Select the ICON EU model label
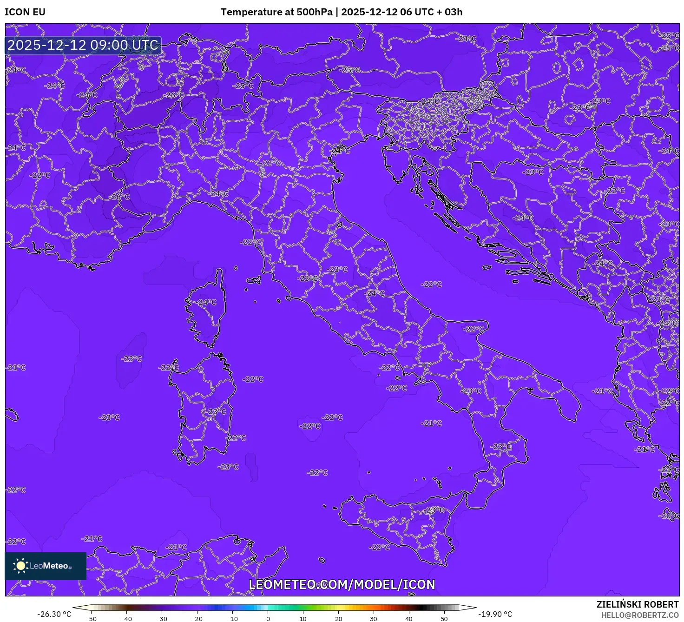Screen dimensions: 684x622 pyautogui.click(x=24, y=12)
